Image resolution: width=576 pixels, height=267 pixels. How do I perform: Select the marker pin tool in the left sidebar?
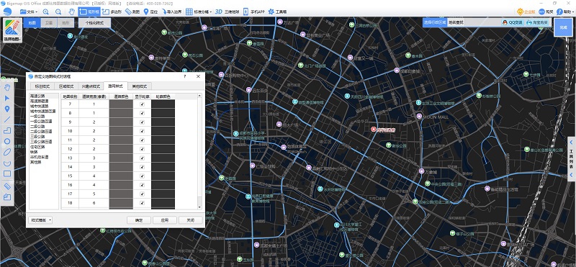7,109
